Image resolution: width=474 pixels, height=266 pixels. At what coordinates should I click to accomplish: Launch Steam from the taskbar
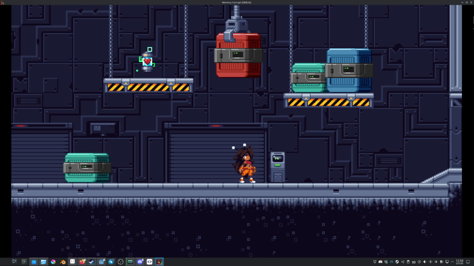click(x=91, y=262)
